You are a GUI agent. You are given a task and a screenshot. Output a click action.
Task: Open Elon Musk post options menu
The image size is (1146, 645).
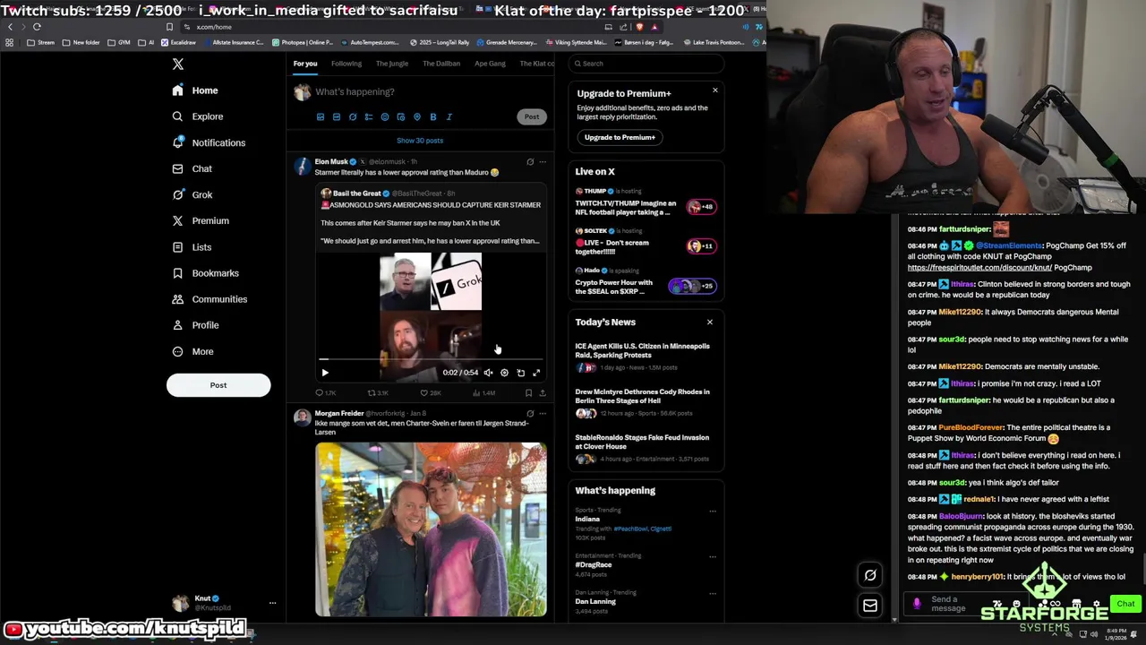click(543, 162)
